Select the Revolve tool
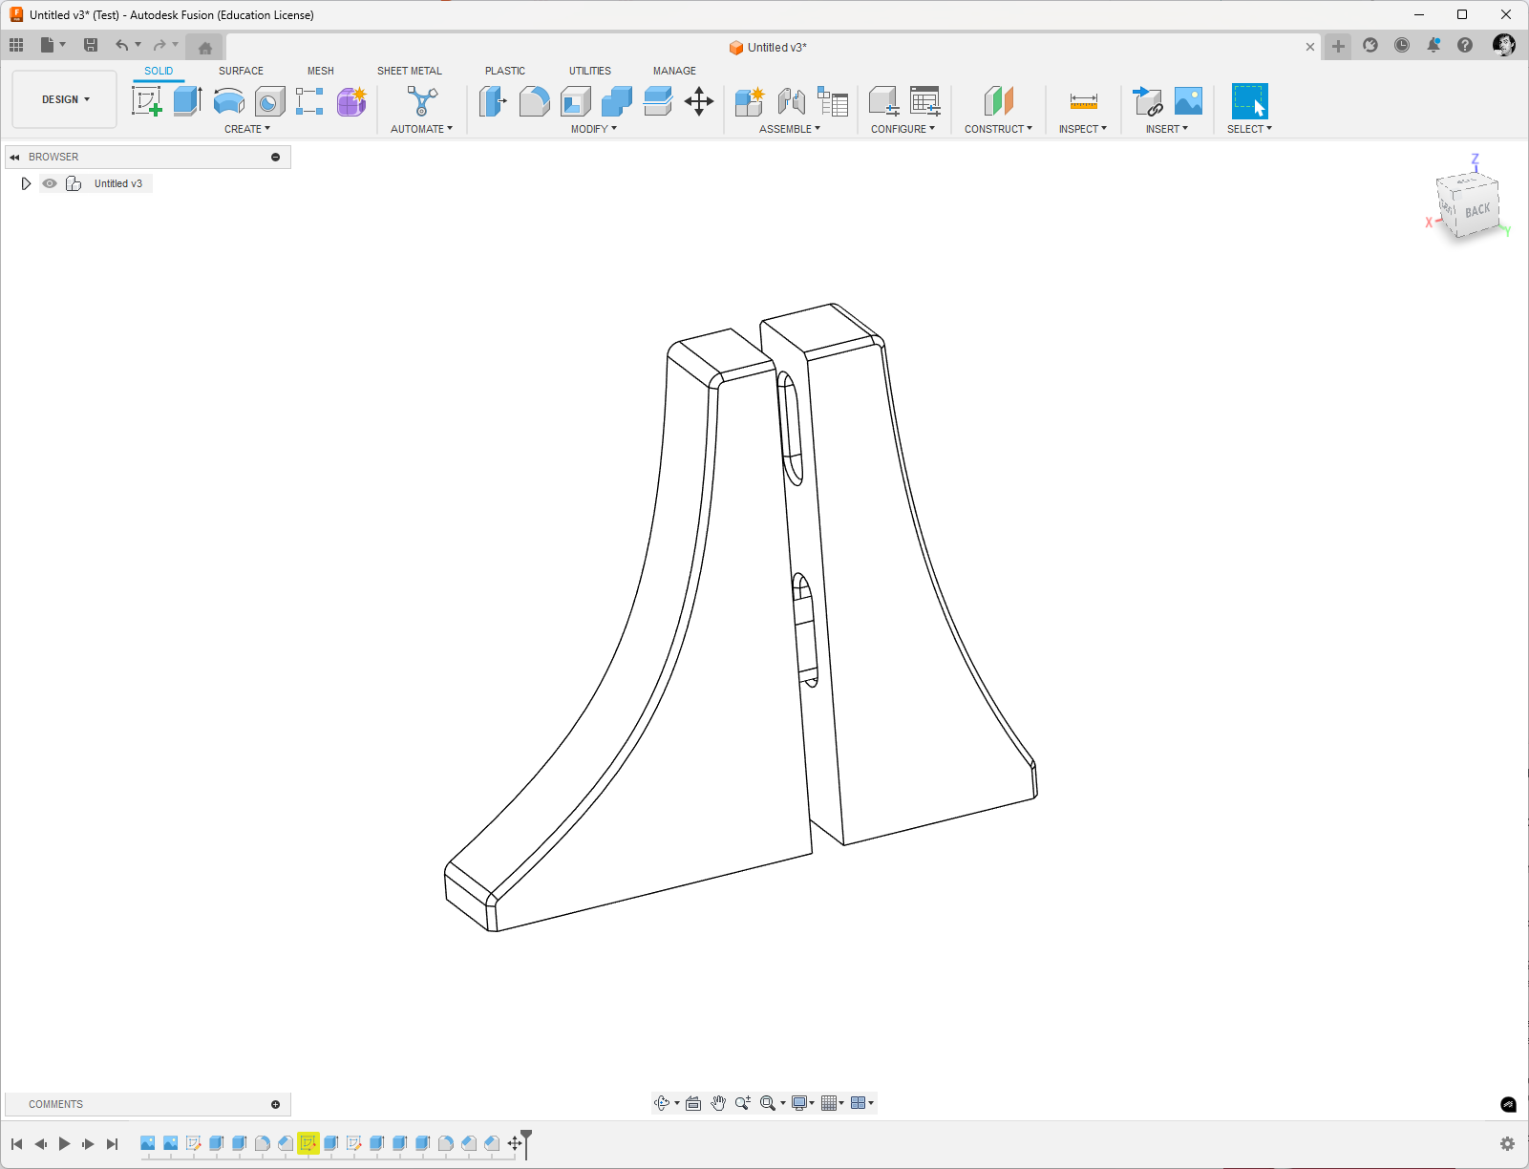Image resolution: width=1529 pixels, height=1169 pixels. click(x=228, y=100)
